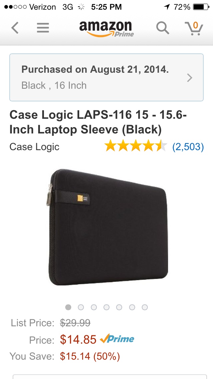Tap the battery indicator in status bar
Image resolution: width=213 pixels, height=379 pixels.
[201, 7]
